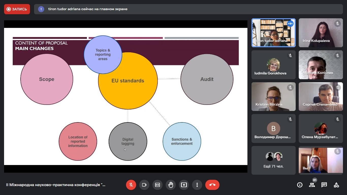The width and height of the screenshot is (347, 195).
Task: Show the participants list with 81 people
Action: pos(312,185)
